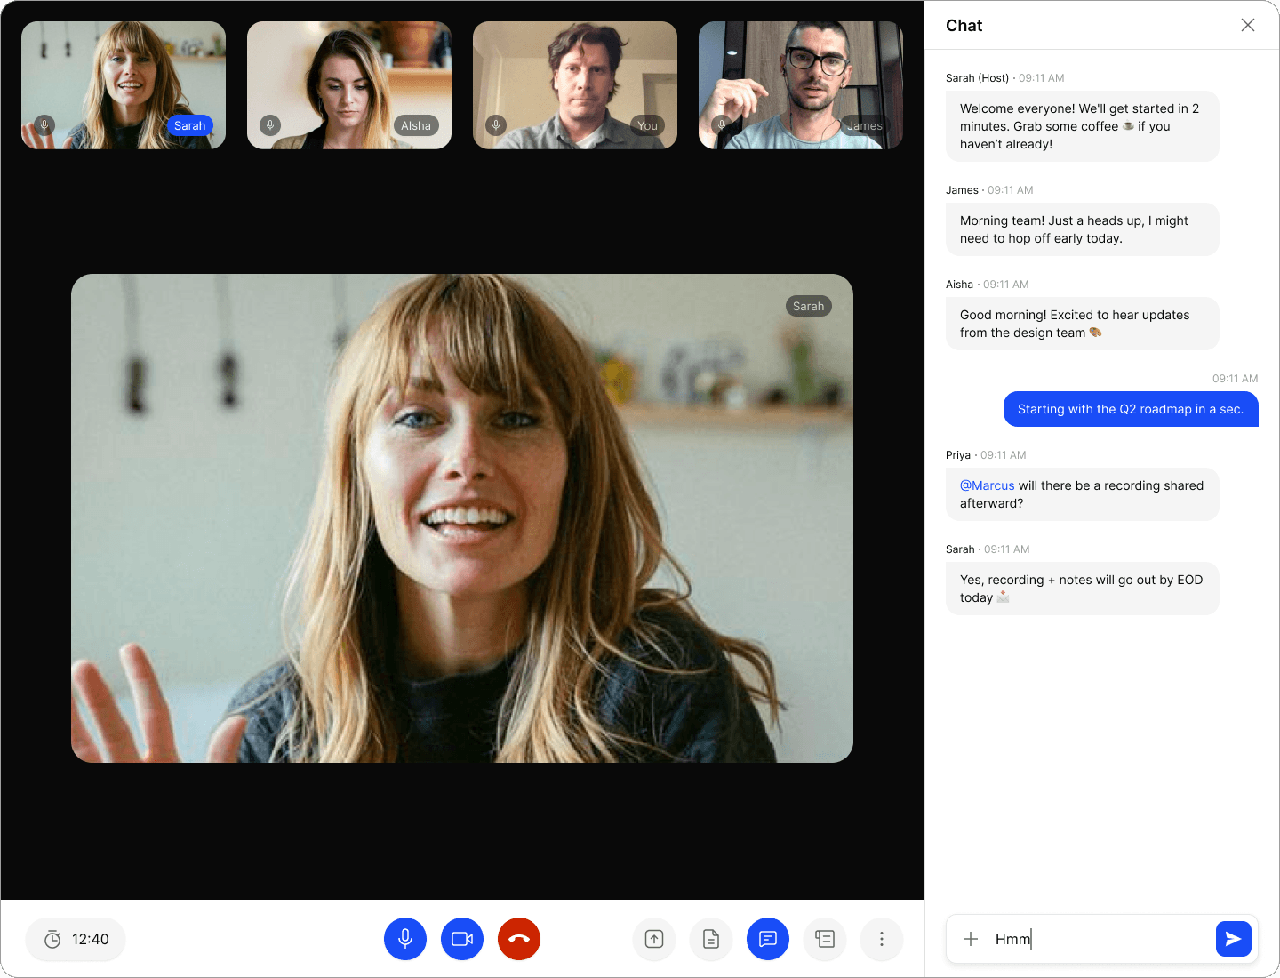This screenshot has height=978, width=1280.
Task: Click the plus attachment icon in chat
Action: coord(971,939)
